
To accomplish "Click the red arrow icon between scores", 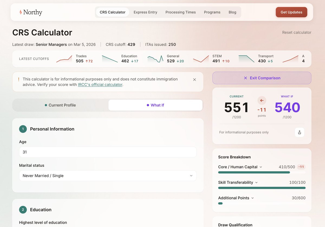I will [262, 101].
